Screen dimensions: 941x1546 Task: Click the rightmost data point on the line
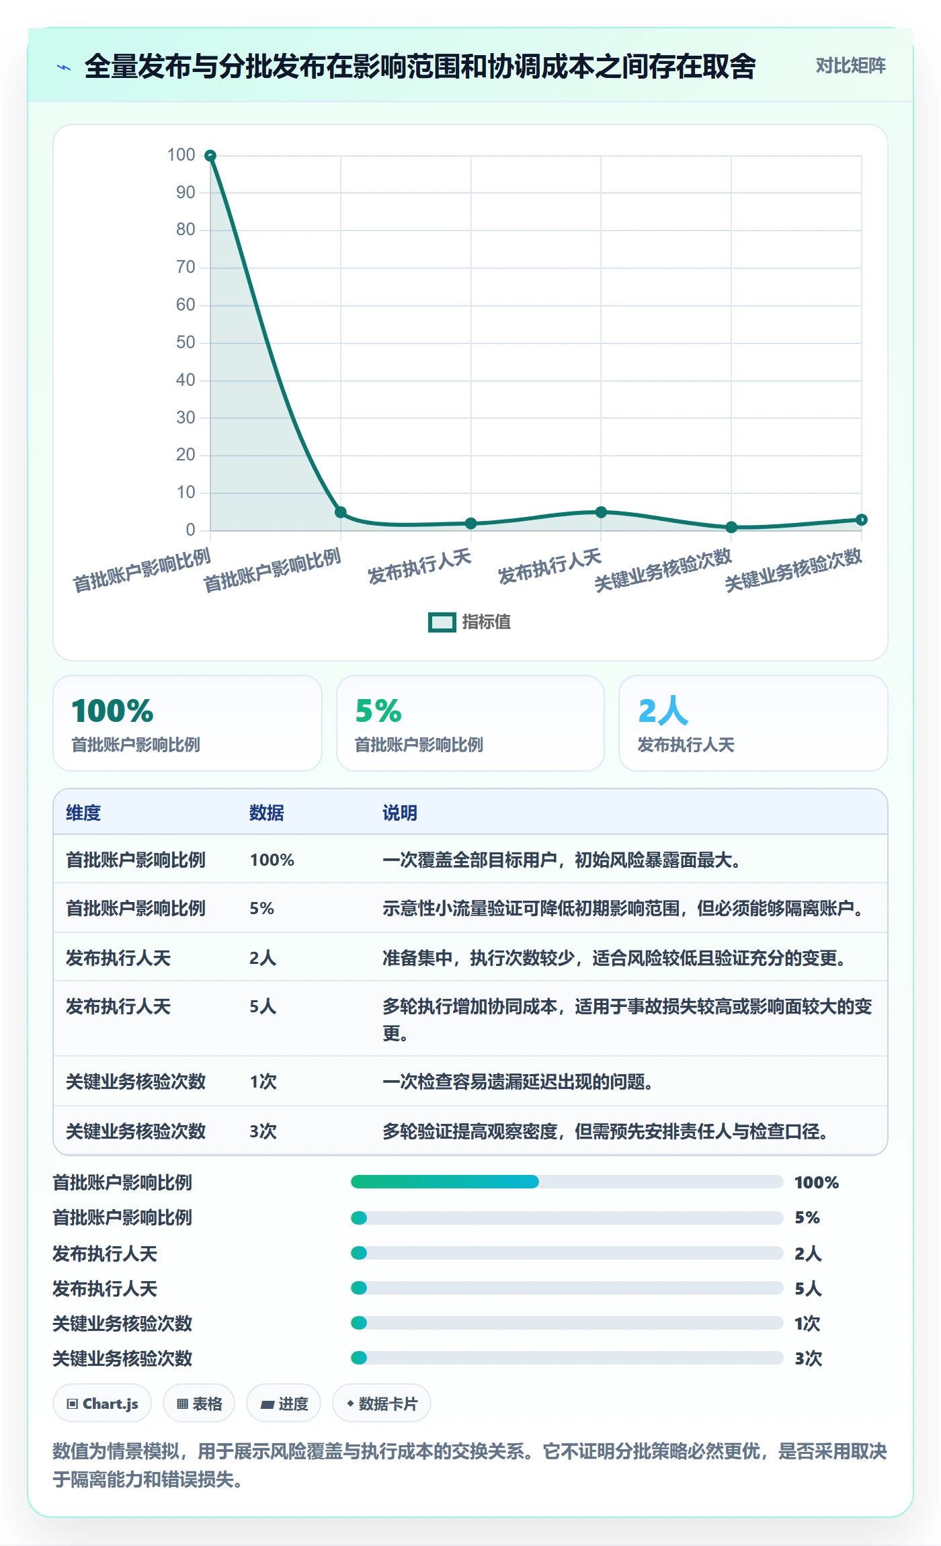862,520
